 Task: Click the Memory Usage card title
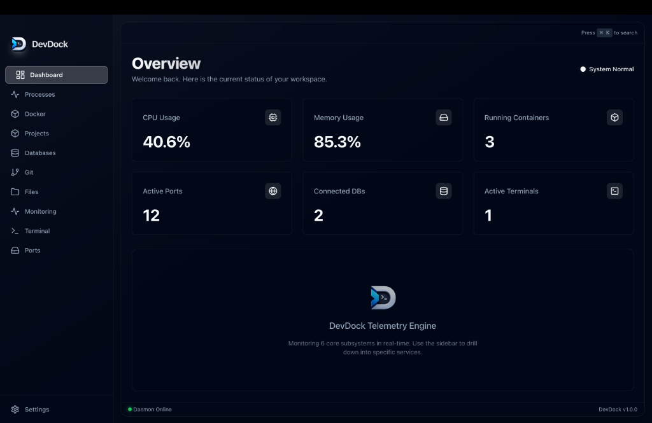339,118
